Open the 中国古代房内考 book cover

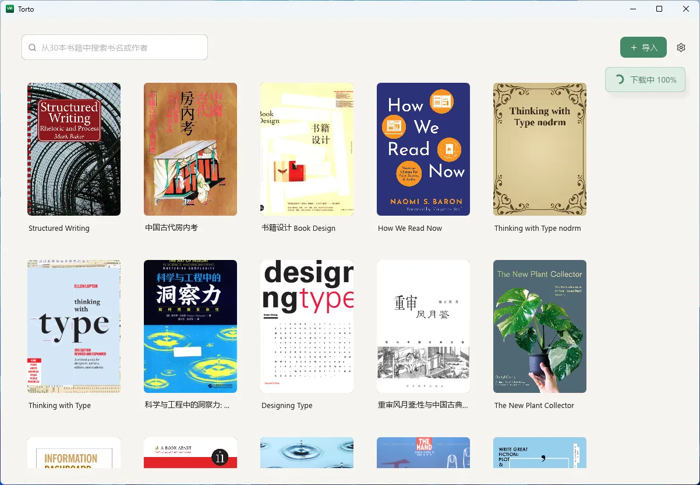coord(190,149)
